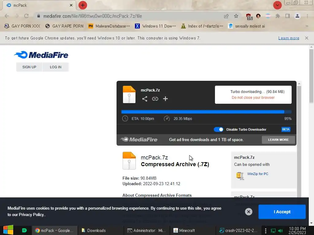Dismiss the Windows 7 update notice bar
The height and width of the screenshot is (235, 314).
[x=306, y=38]
